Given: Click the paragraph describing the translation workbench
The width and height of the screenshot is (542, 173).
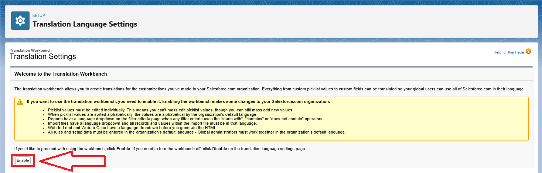Looking at the screenshot, I should [x=269, y=89].
